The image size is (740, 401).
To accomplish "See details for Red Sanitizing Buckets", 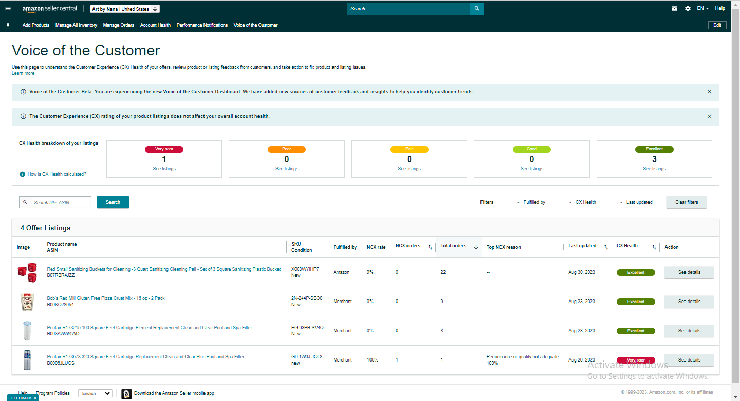I will point(689,272).
